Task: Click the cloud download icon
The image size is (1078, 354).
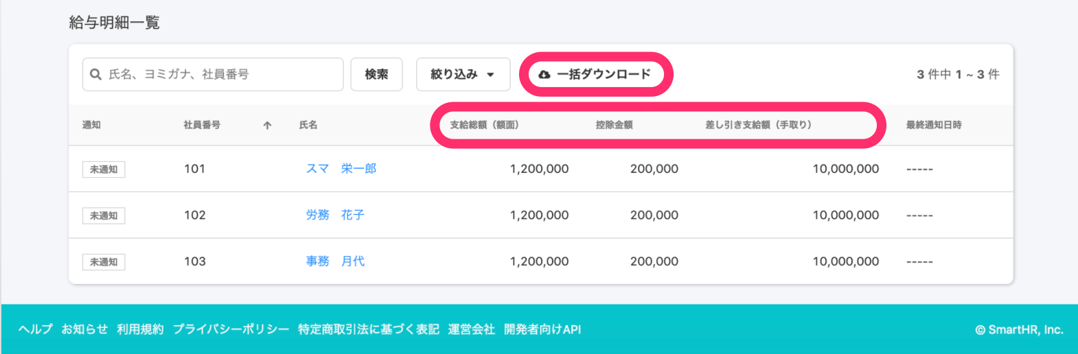Action: pyautogui.click(x=544, y=74)
